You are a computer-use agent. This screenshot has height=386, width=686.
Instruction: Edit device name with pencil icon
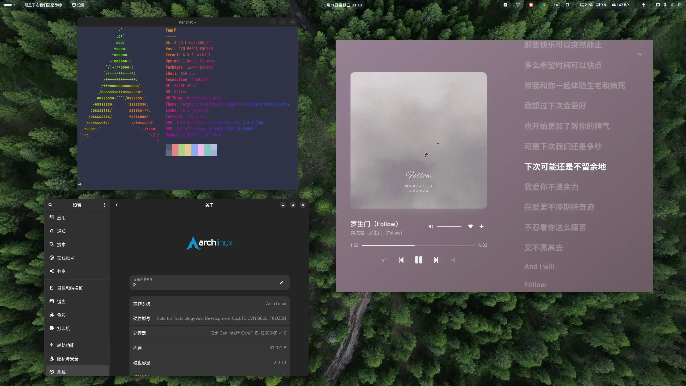click(x=281, y=282)
